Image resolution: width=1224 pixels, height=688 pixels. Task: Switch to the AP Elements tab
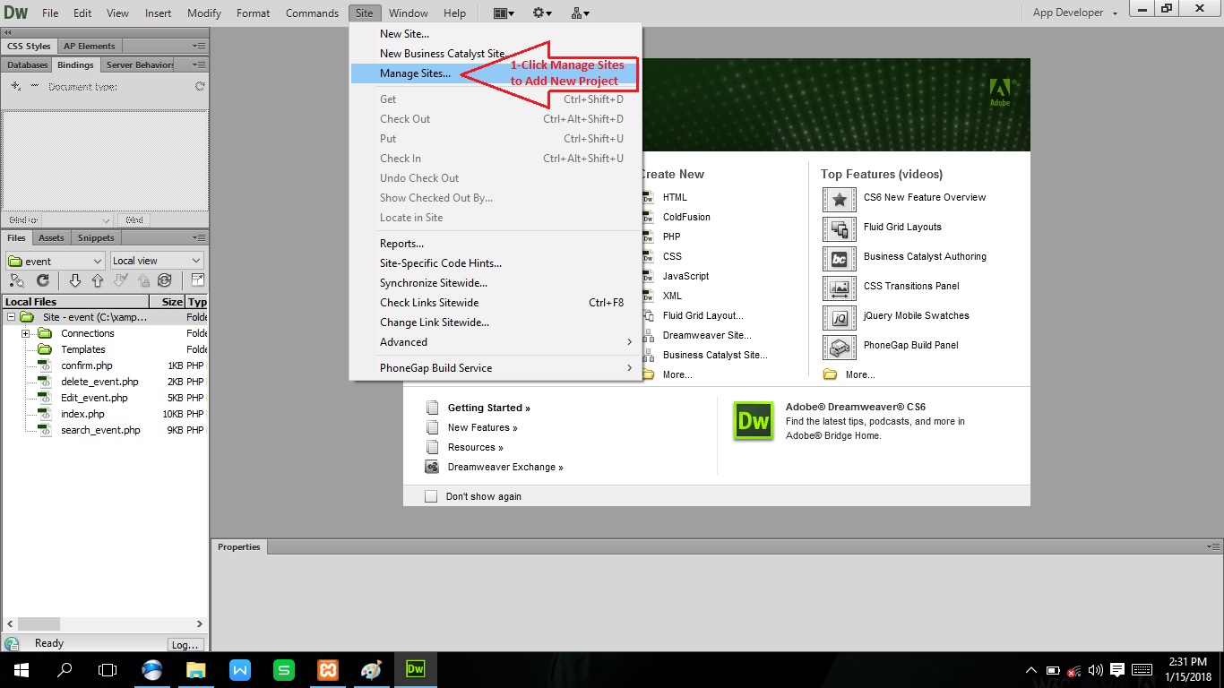(x=89, y=46)
